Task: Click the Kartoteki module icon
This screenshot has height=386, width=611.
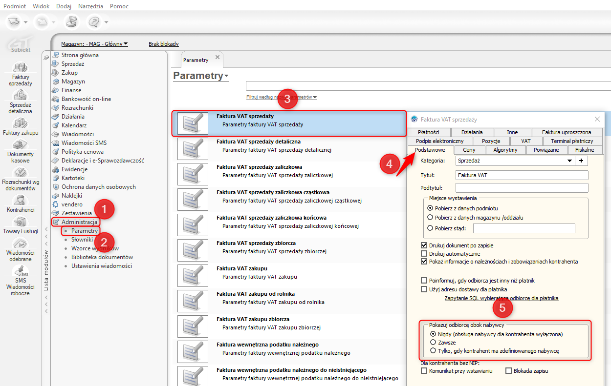Action: (56, 178)
